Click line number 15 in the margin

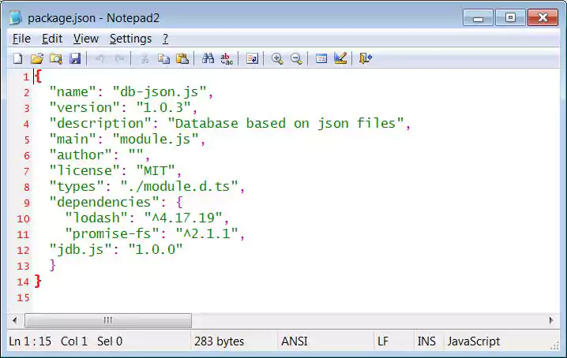pos(23,297)
